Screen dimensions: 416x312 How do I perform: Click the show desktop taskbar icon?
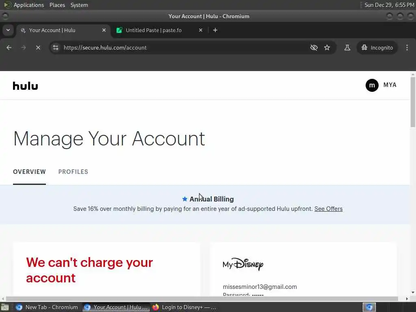click(5, 308)
